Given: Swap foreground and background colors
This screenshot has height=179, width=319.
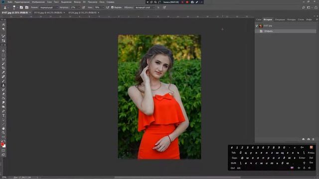Looking at the screenshot, I should 4,141.
